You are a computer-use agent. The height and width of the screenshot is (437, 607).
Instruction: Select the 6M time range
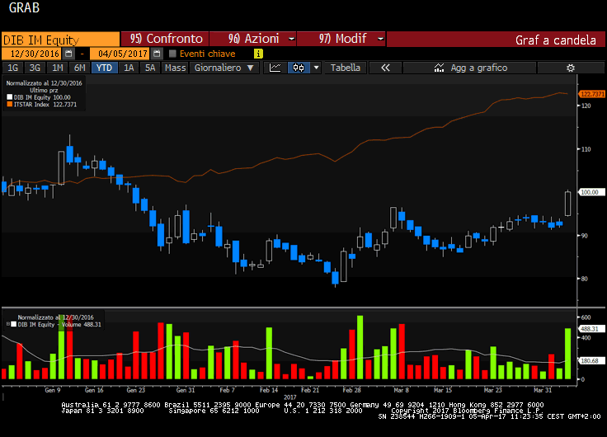[78, 68]
